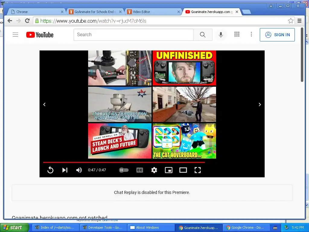Enable miniplayer mode
The height and width of the screenshot is (232, 309).
[169, 170]
